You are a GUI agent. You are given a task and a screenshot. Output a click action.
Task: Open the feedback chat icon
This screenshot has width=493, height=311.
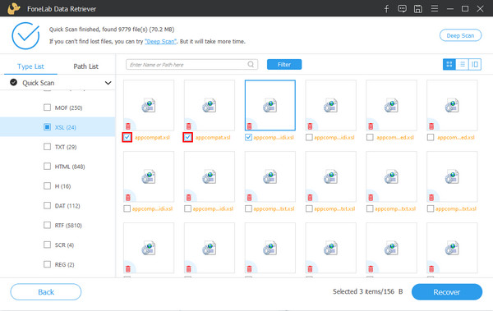click(402, 9)
